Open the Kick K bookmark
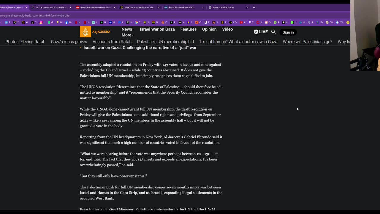Viewport: 380px width, 214px height. tap(293, 22)
